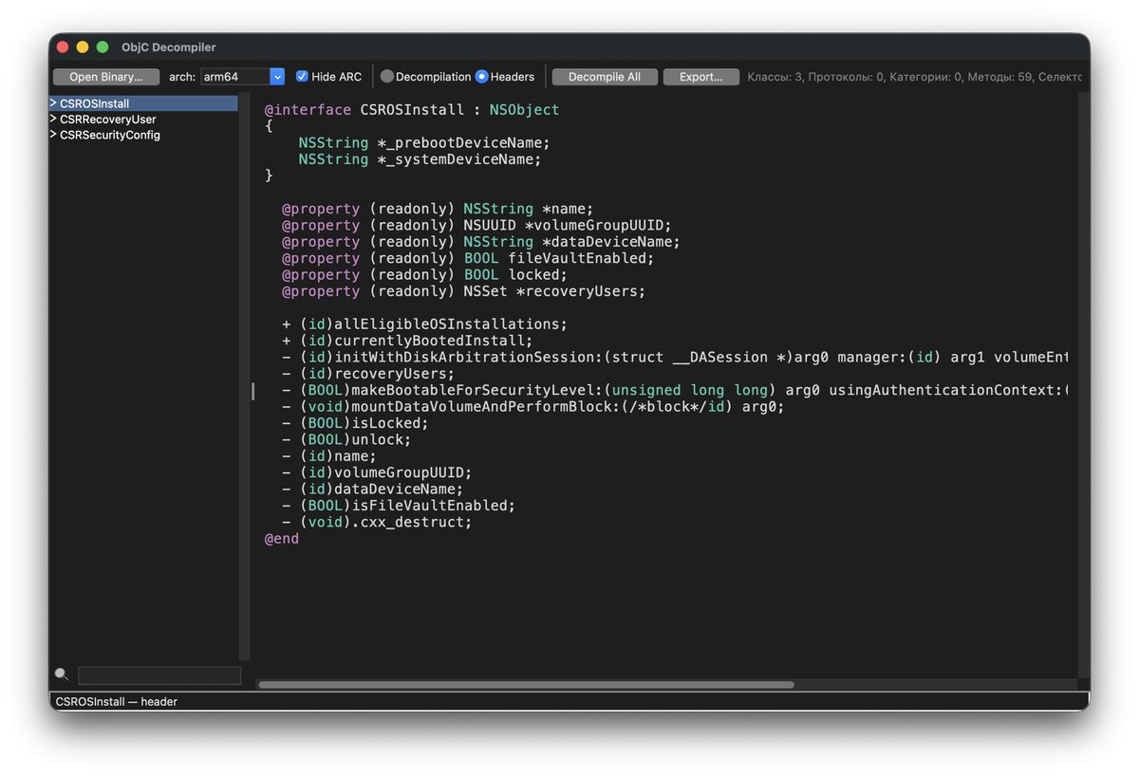This screenshot has height=776, width=1139.
Task: Click the initWithDiskArbitrationSession method line
Action: coord(675,358)
